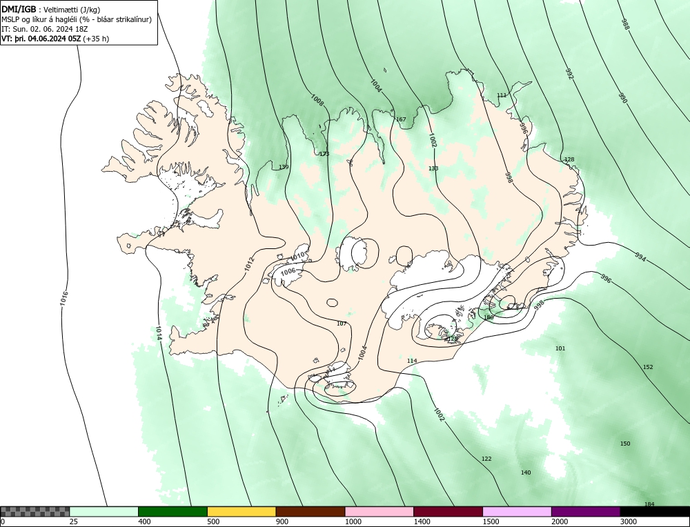This screenshot has height=527, width=690.
Task: Click the 'MSLP og líkur á hagléli' line
Action: 77,19
